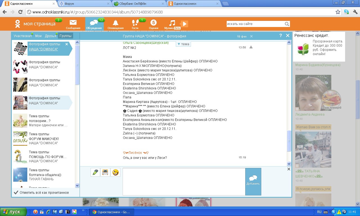Open Обсуждения discussions icon
360x216 pixels.
[x=94, y=24]
